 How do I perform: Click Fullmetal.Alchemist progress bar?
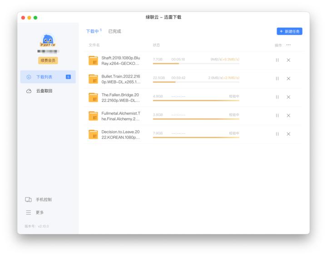196,119
